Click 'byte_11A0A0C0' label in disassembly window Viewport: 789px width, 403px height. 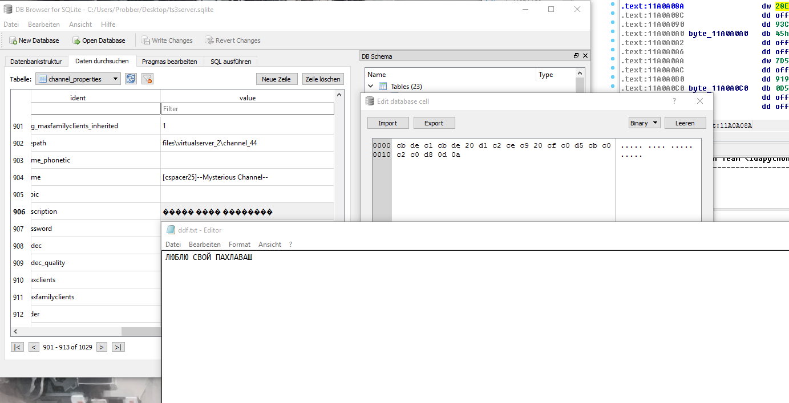coord(718,88)
